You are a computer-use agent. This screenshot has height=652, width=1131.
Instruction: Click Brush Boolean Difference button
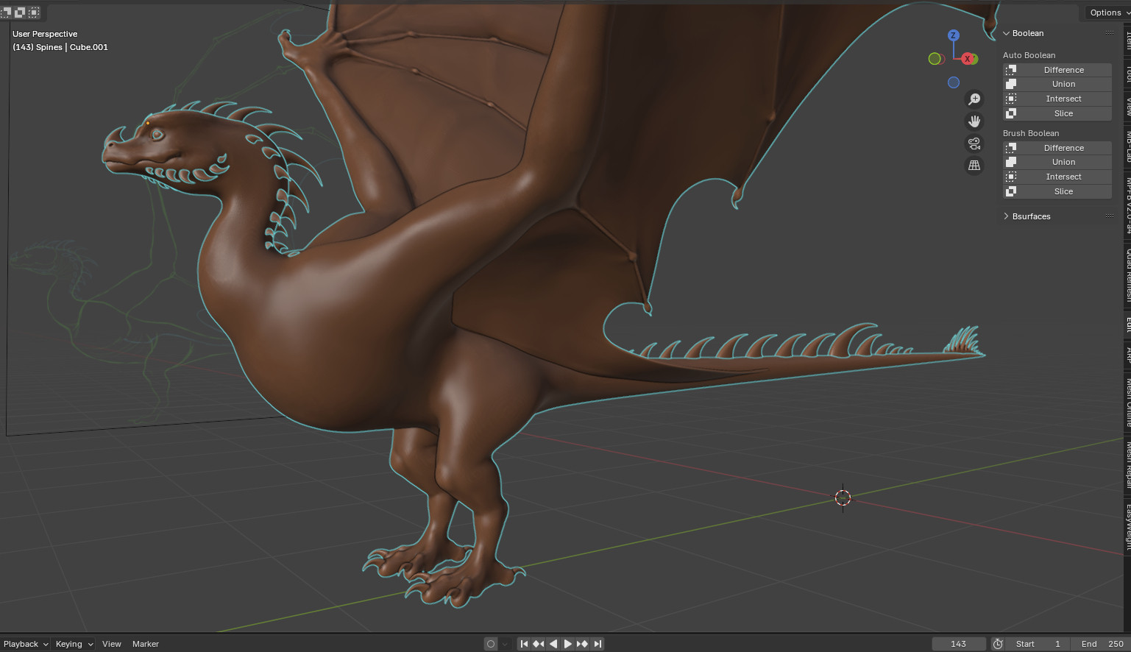pyautogui.click(x=1057, y=148)
